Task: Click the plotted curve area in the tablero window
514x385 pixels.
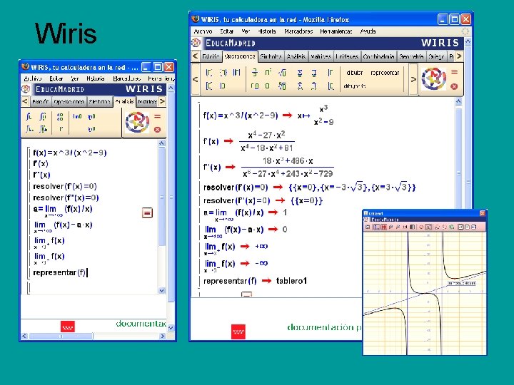Action: pyautogui.click(x=424, y=293)
